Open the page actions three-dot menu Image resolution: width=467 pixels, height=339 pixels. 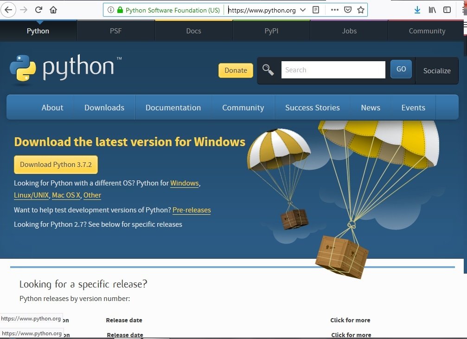pos(334,10)
